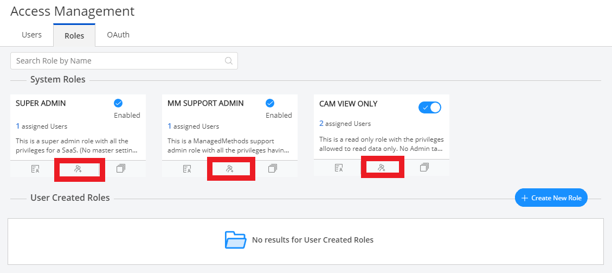The height and width of the screenshot is (273, 612).
Task: Click the search magnifier icon in role search
Action: point(229,61)
